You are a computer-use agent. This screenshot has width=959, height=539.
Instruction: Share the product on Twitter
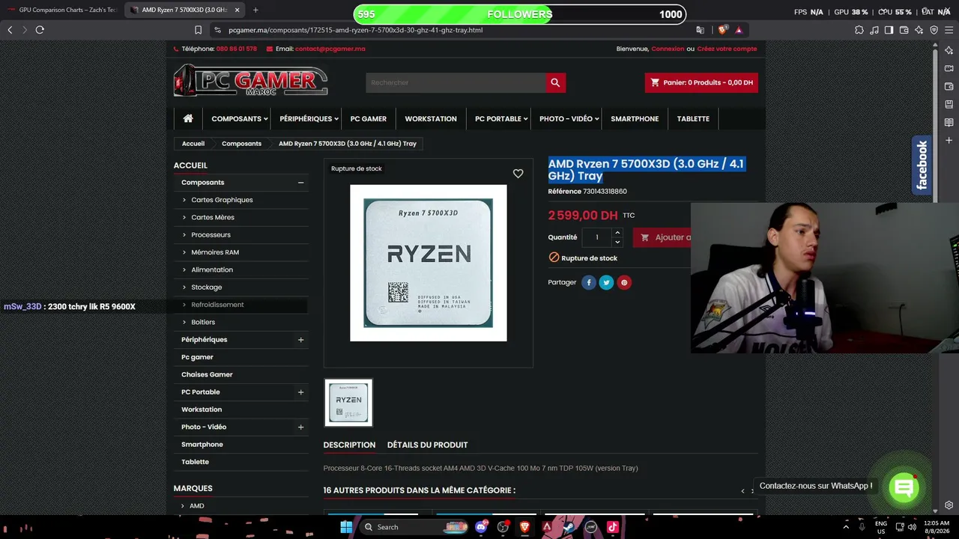click(606, 282)
